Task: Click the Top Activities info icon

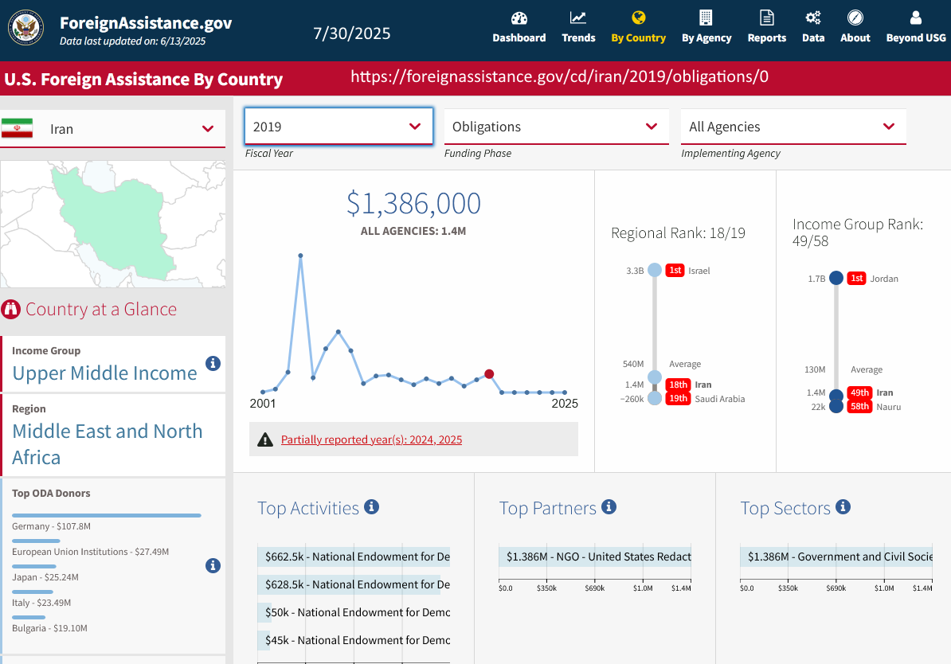Action: 372,506
